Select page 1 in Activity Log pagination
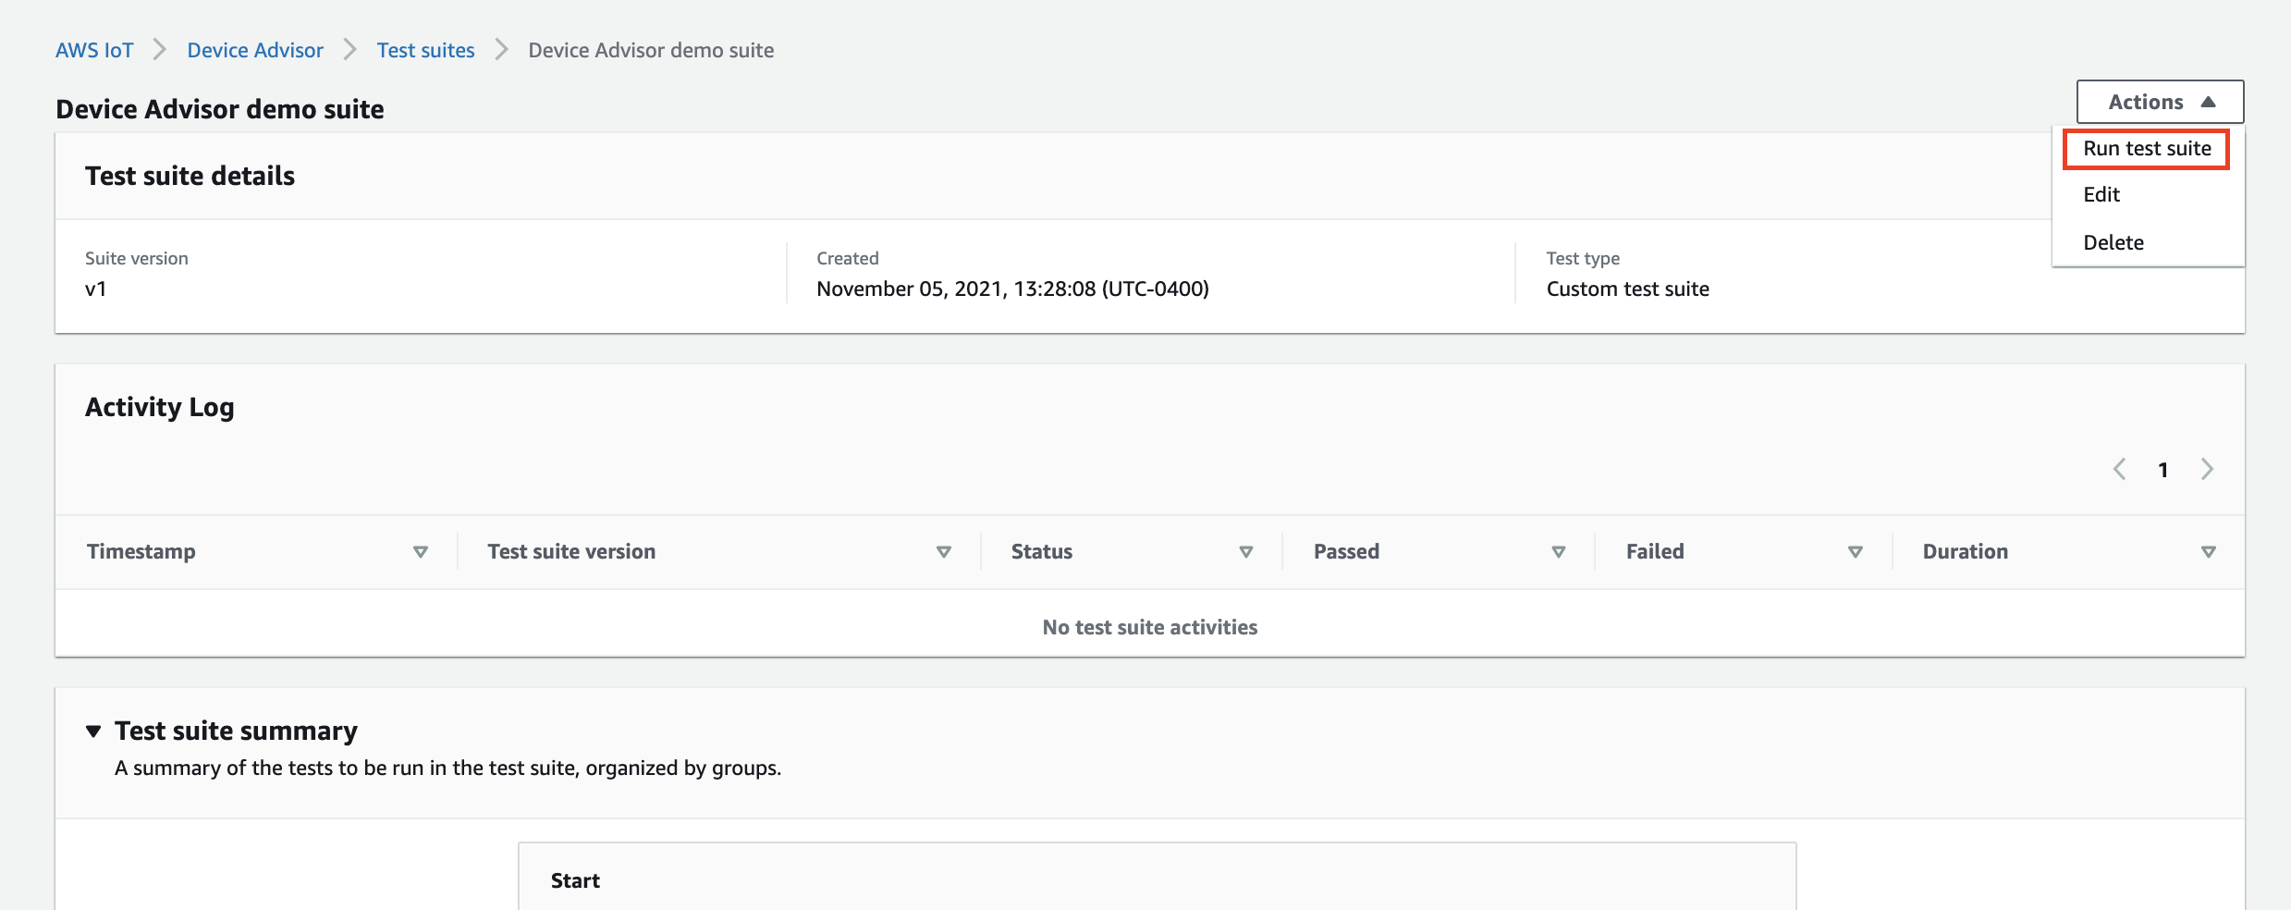The width and height of the screenshot is (2291, 910). [x=2163, y=469]
